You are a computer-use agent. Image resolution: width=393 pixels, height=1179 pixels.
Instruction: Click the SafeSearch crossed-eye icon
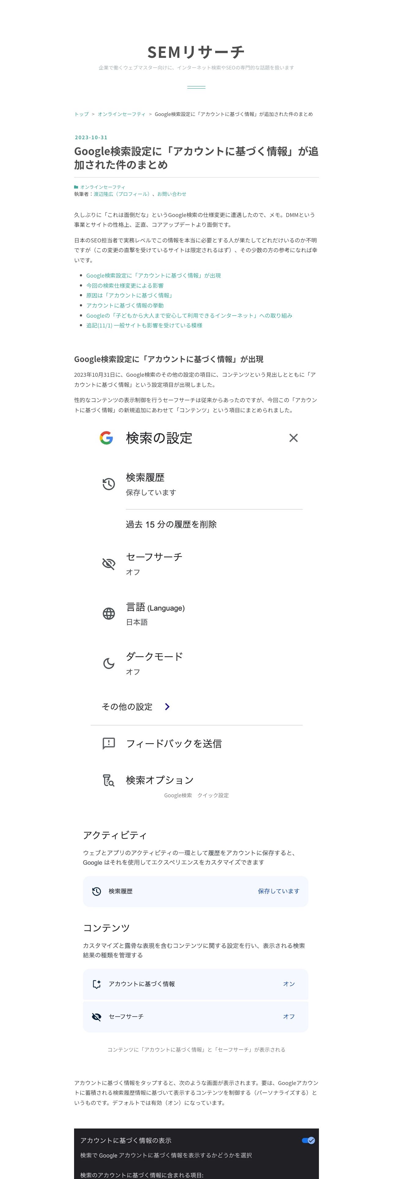click(x=108, y=563)
